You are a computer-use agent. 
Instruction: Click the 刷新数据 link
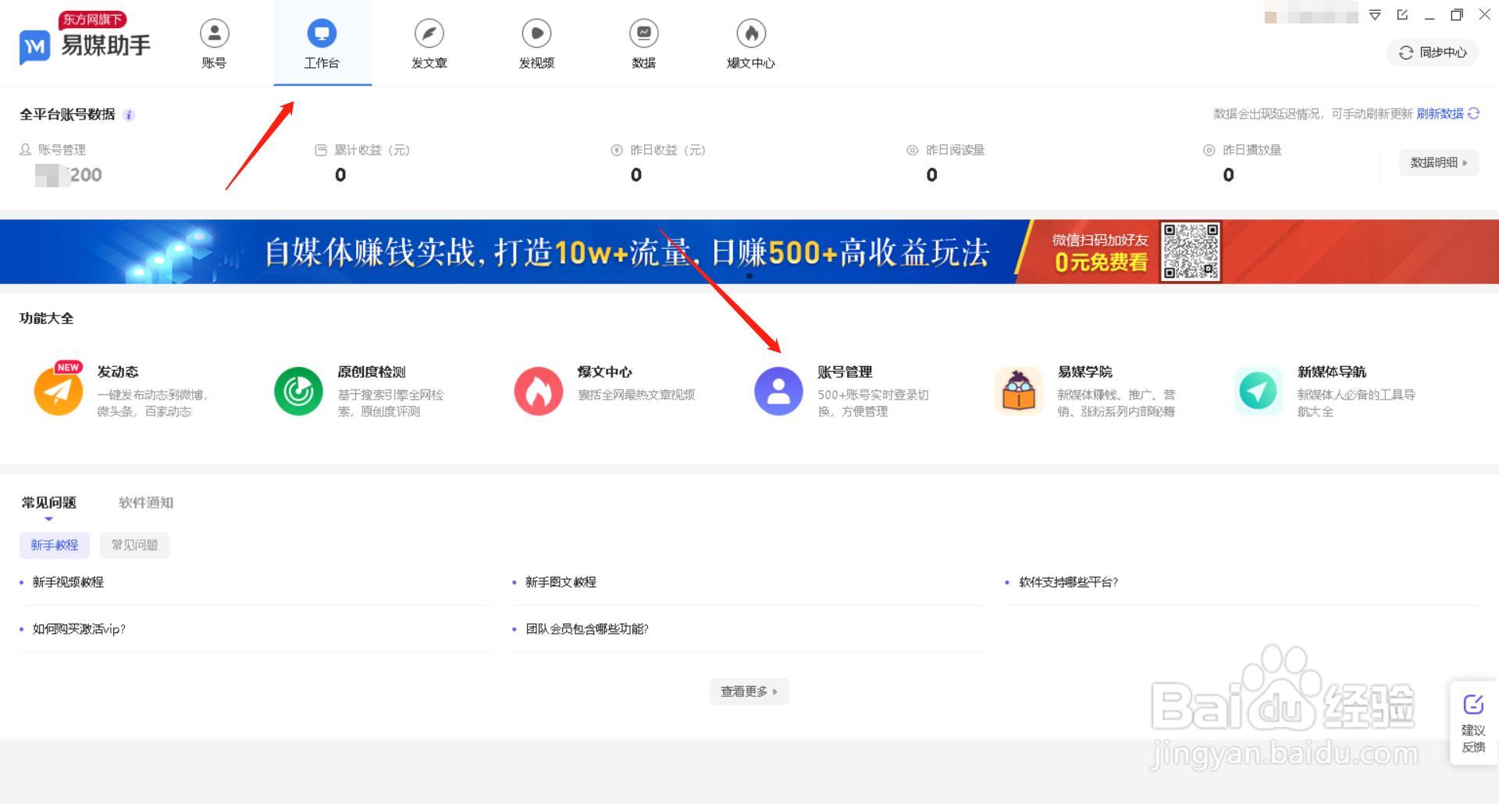1440,114
